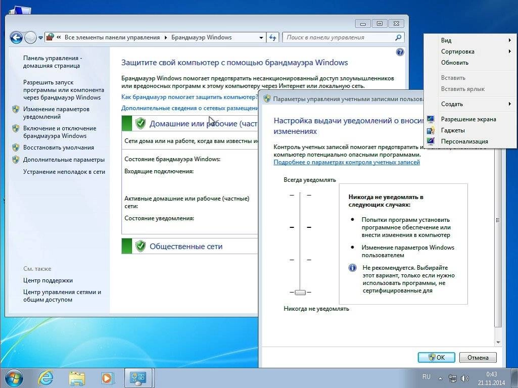Expand the address bar history dropdown

(x=261, y=38)
